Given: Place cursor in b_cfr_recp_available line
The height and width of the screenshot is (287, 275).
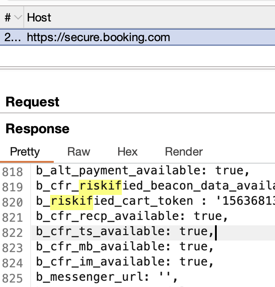Looking at the screenshot, I should pyautogui.click(x=132, y=216).
